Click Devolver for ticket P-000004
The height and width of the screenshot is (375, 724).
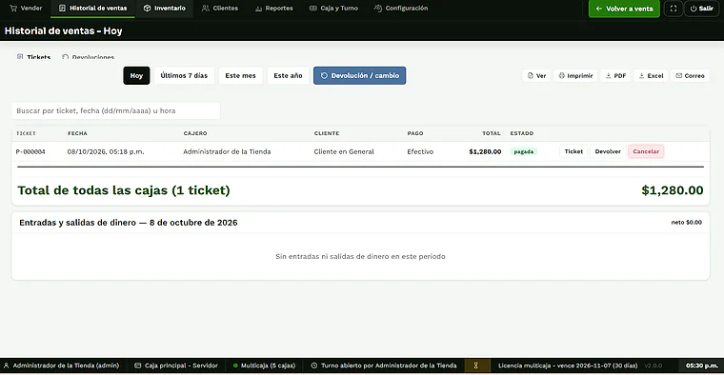(x=608, y=151)
